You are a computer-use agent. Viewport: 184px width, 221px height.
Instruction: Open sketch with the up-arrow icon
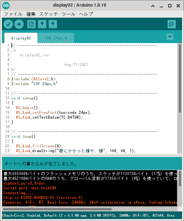[42, 24]
